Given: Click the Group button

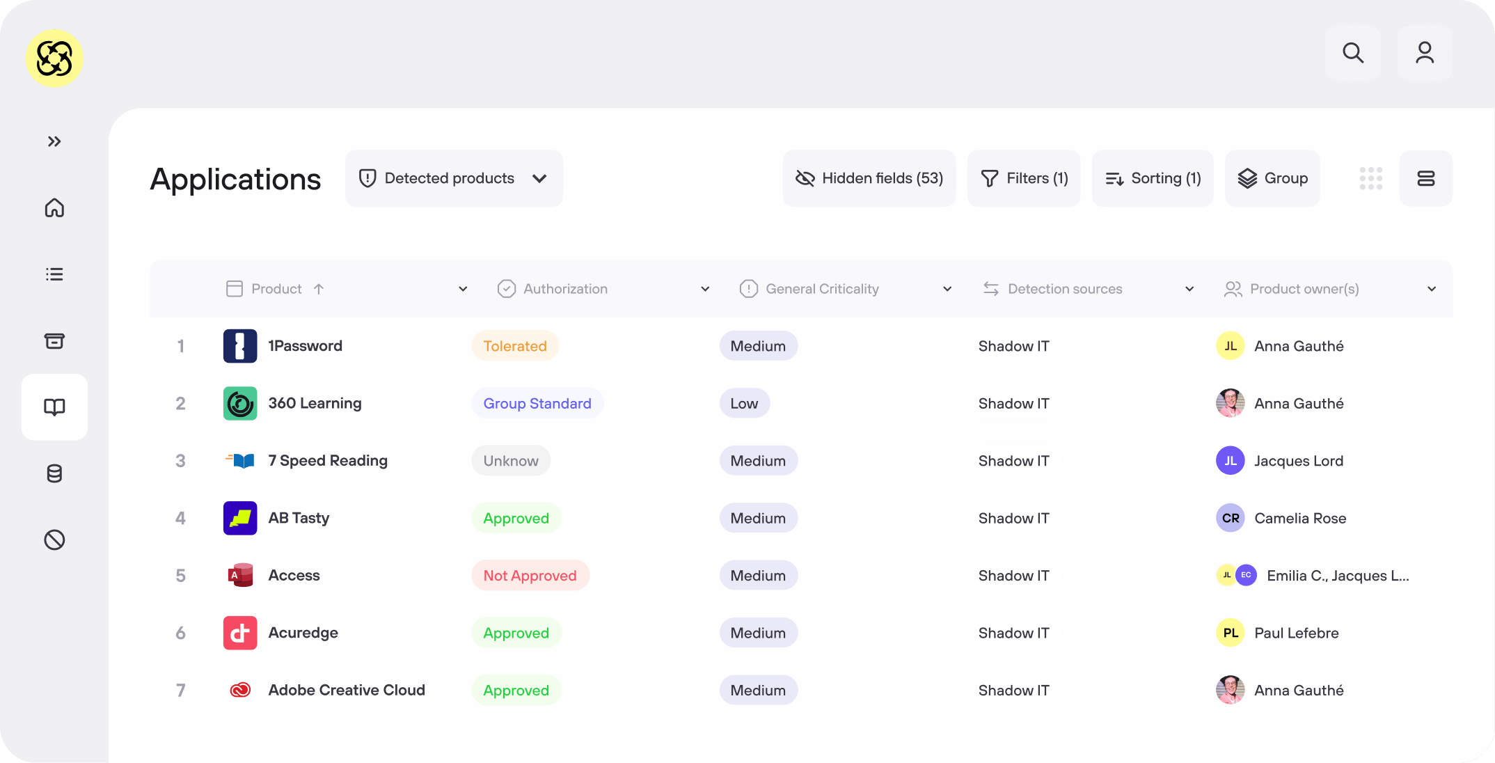Looking at the screenshot, I should (x=1273, y=178).
